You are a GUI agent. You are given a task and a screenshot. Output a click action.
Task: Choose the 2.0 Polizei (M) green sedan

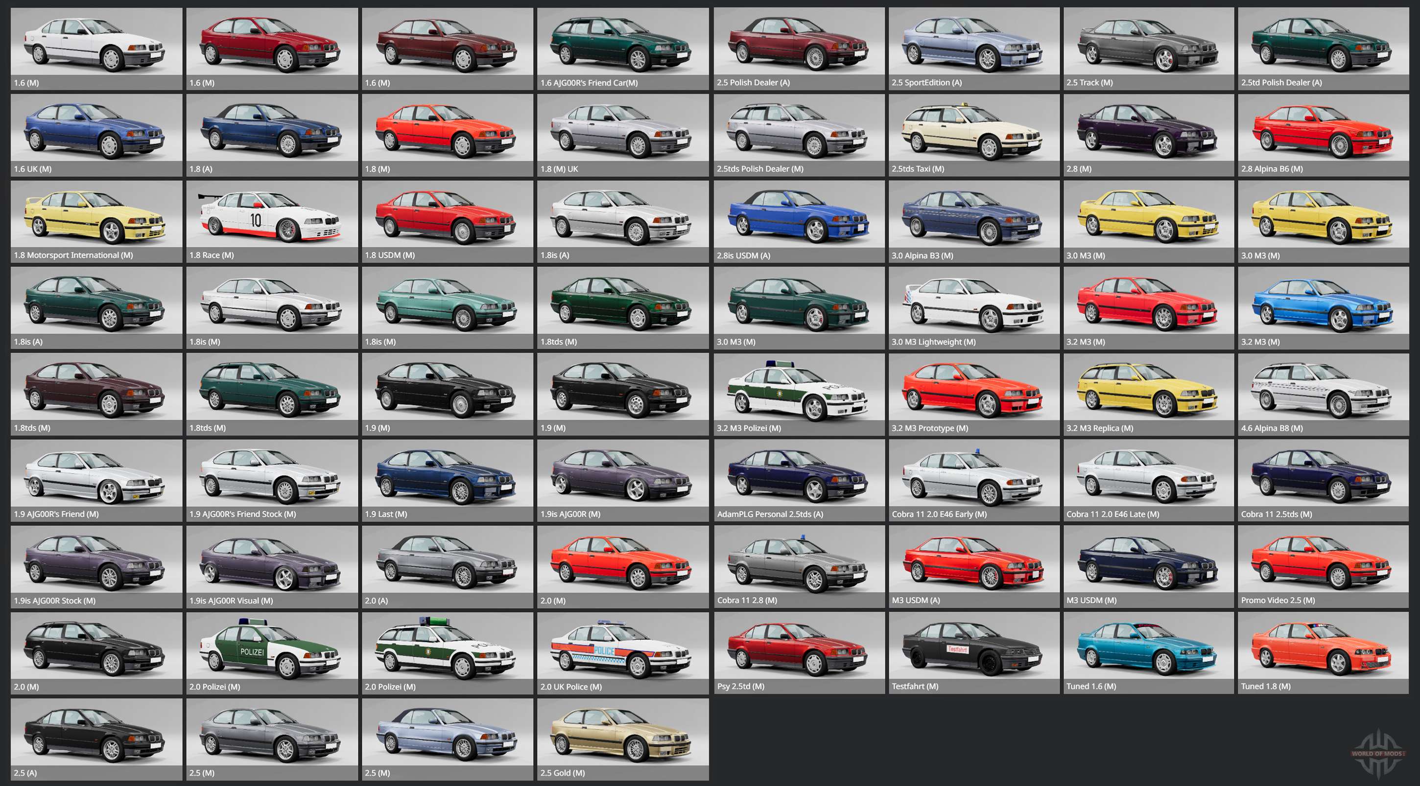272,653
